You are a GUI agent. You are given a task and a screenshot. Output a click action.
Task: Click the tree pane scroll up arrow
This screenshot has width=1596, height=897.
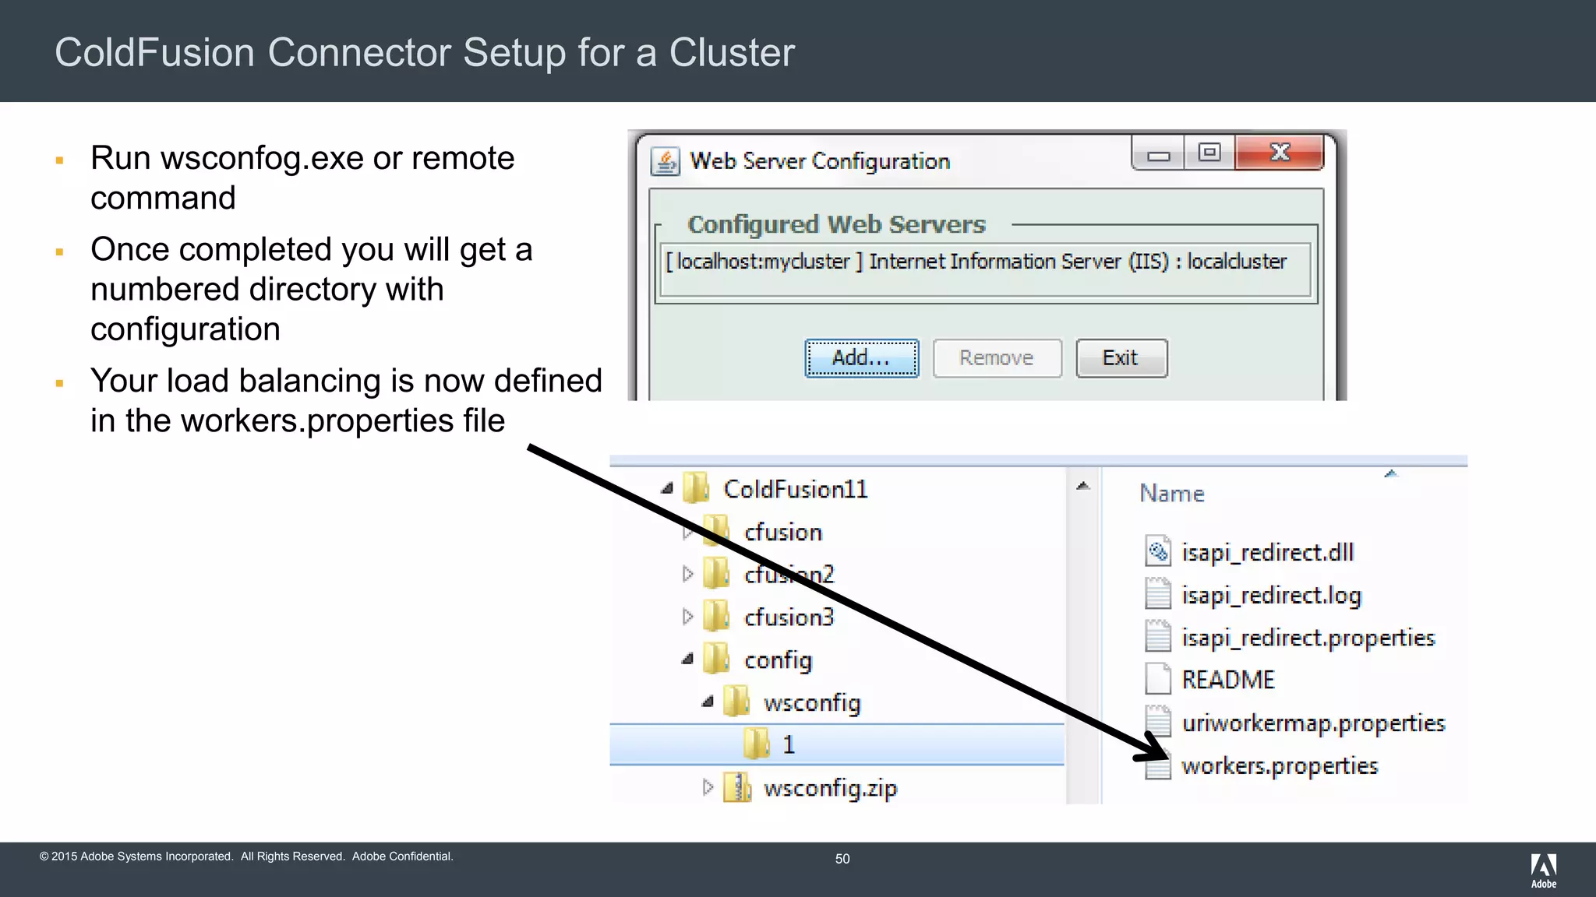pyautogui.click(x=1082, y=486)
